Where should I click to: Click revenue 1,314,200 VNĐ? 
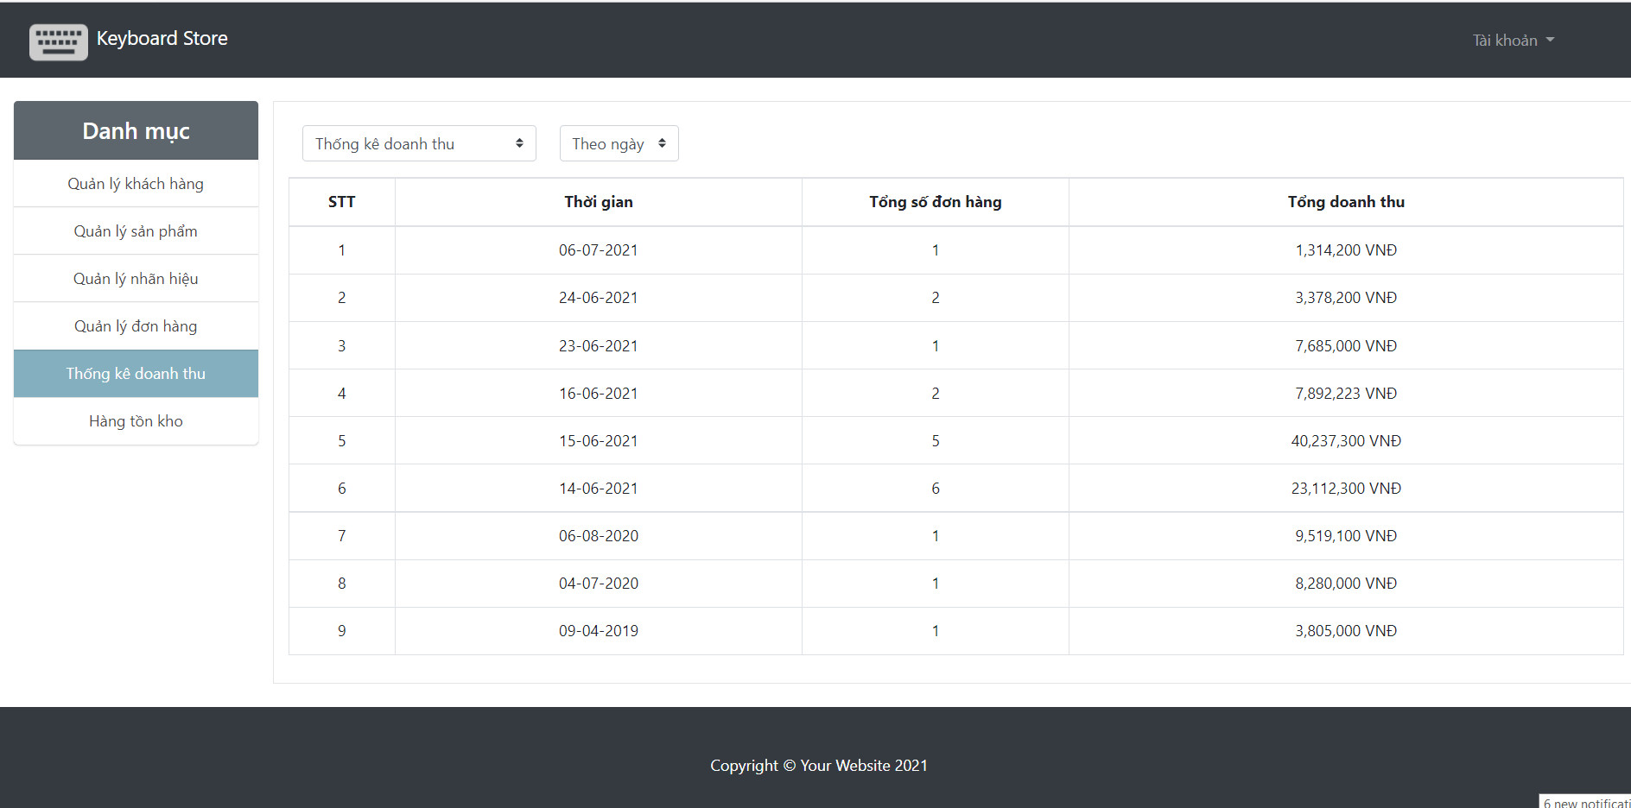(x=1346, y=250)
